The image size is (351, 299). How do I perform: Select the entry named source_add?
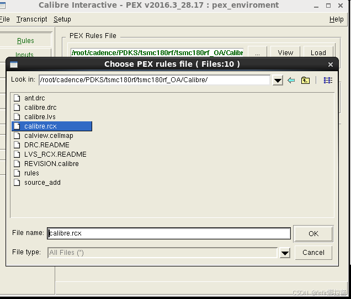42,183
